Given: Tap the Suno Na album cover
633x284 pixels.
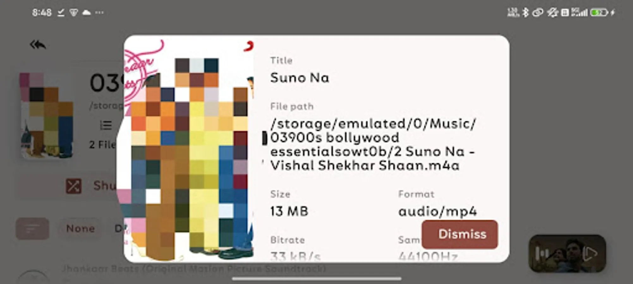Looking at the screenshot, I should click(x=189, y=149).
